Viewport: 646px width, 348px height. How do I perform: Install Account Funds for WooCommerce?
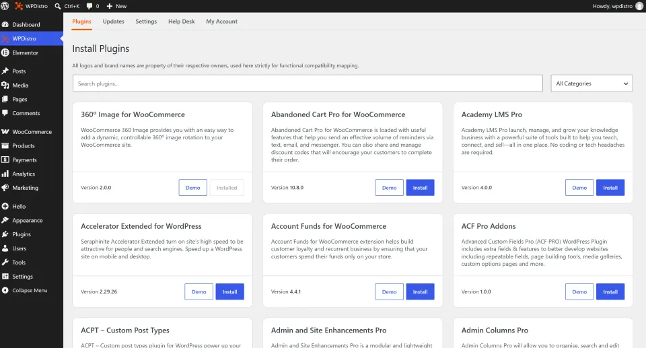[420, 291]
